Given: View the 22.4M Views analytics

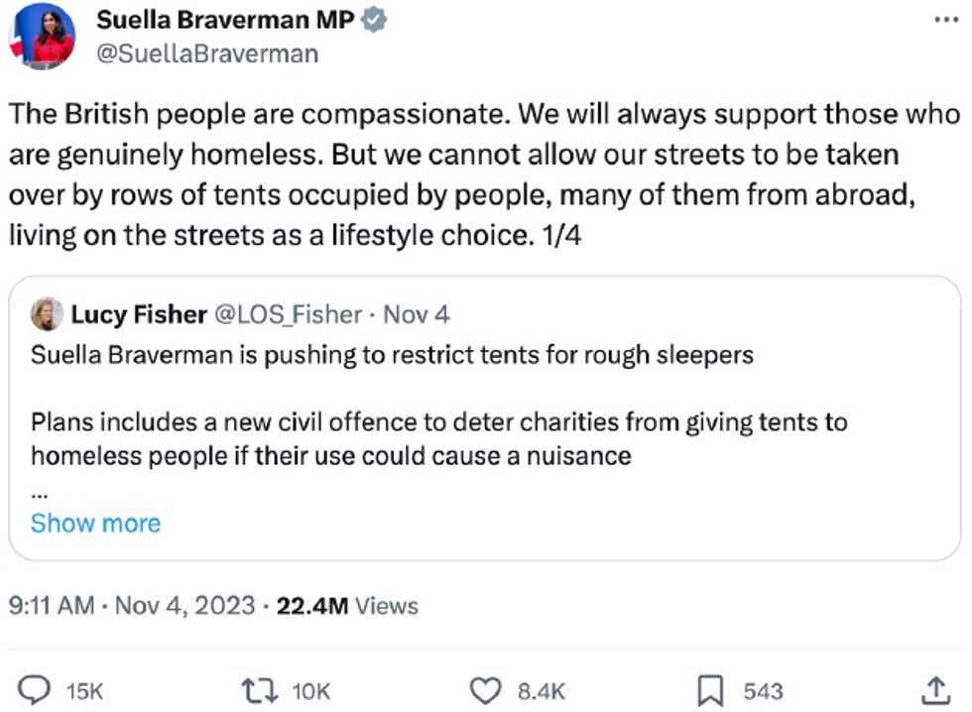Looking at the screenshot, I should 347,605.
